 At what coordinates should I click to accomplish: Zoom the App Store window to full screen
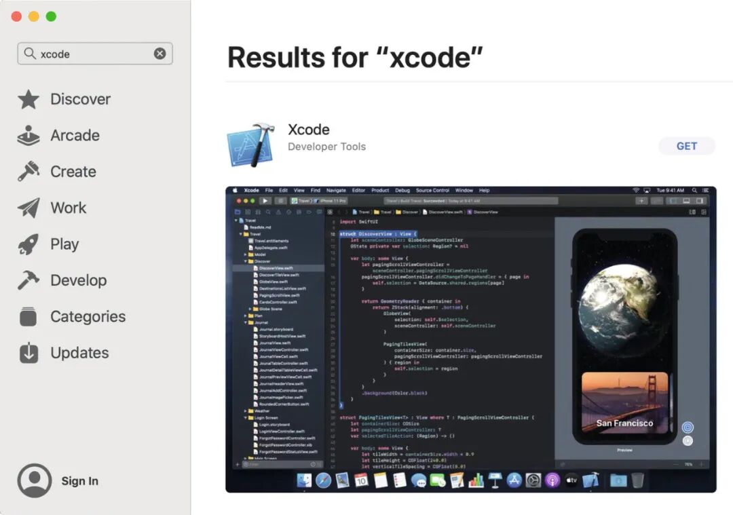click(51, 17)
